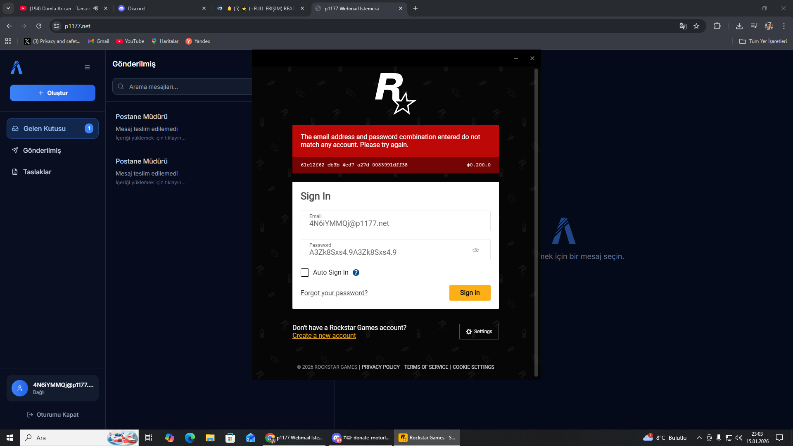Screen dimensions: 793x446
Task: Open the Yandex bookmark
Action: coord(198,41)
